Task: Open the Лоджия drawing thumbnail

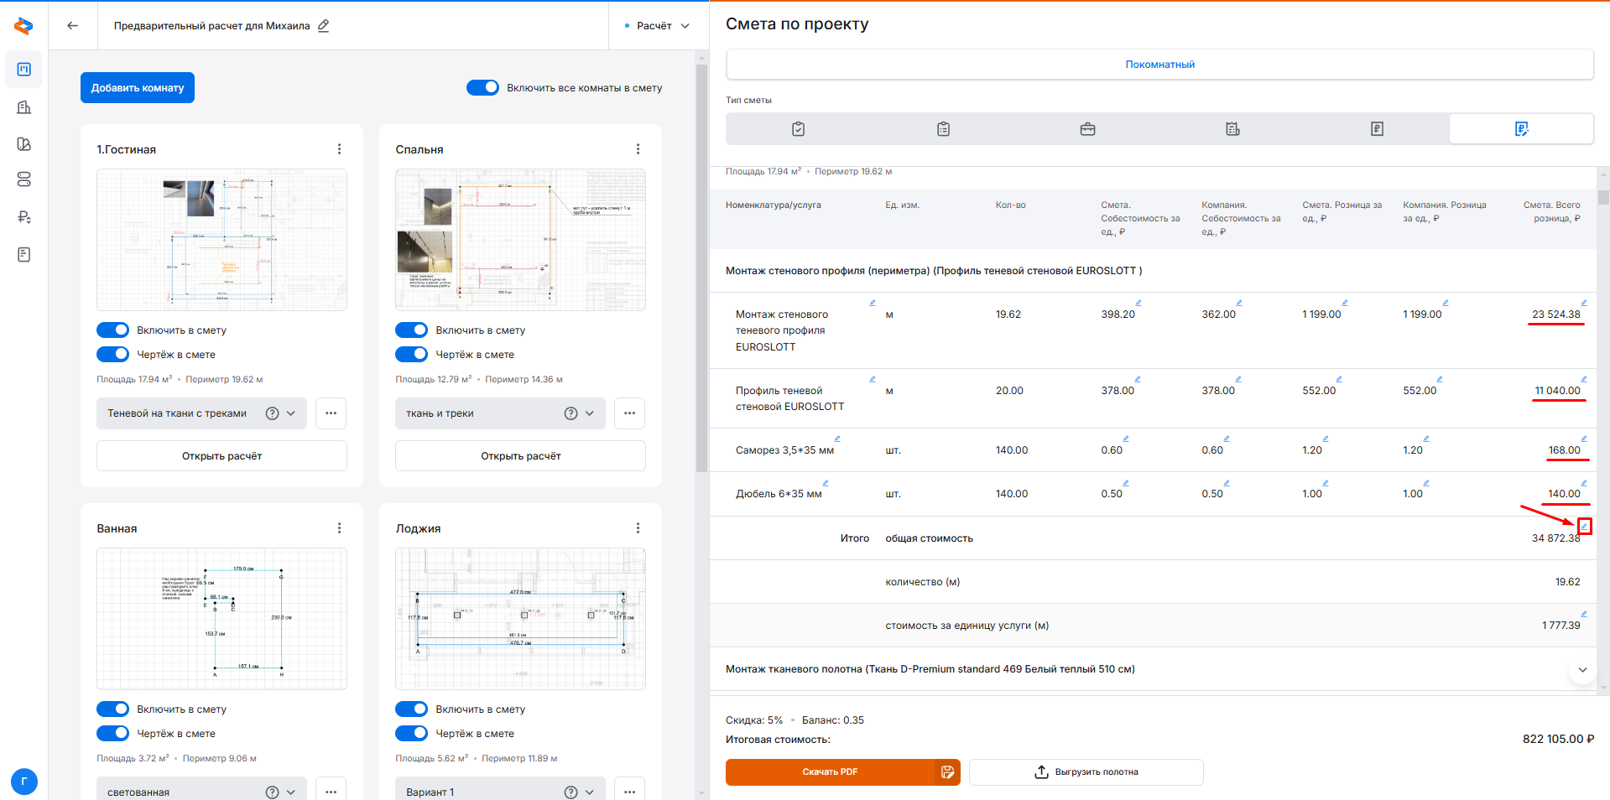Action: coord(520,619)
